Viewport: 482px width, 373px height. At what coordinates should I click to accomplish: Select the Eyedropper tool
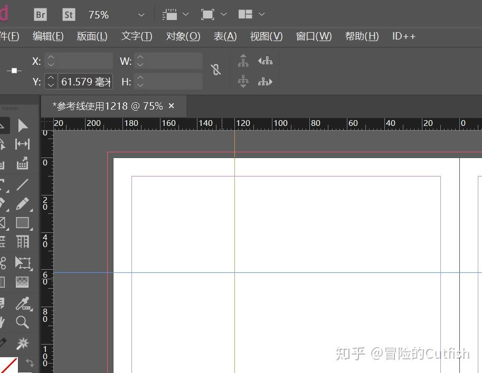coord(23,304)
